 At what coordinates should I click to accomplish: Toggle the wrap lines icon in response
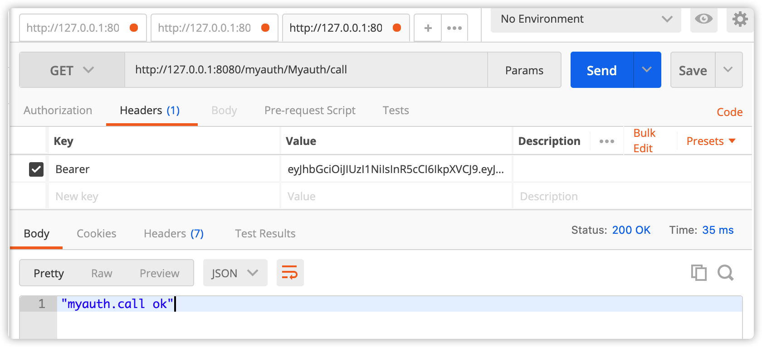point(290,273)
